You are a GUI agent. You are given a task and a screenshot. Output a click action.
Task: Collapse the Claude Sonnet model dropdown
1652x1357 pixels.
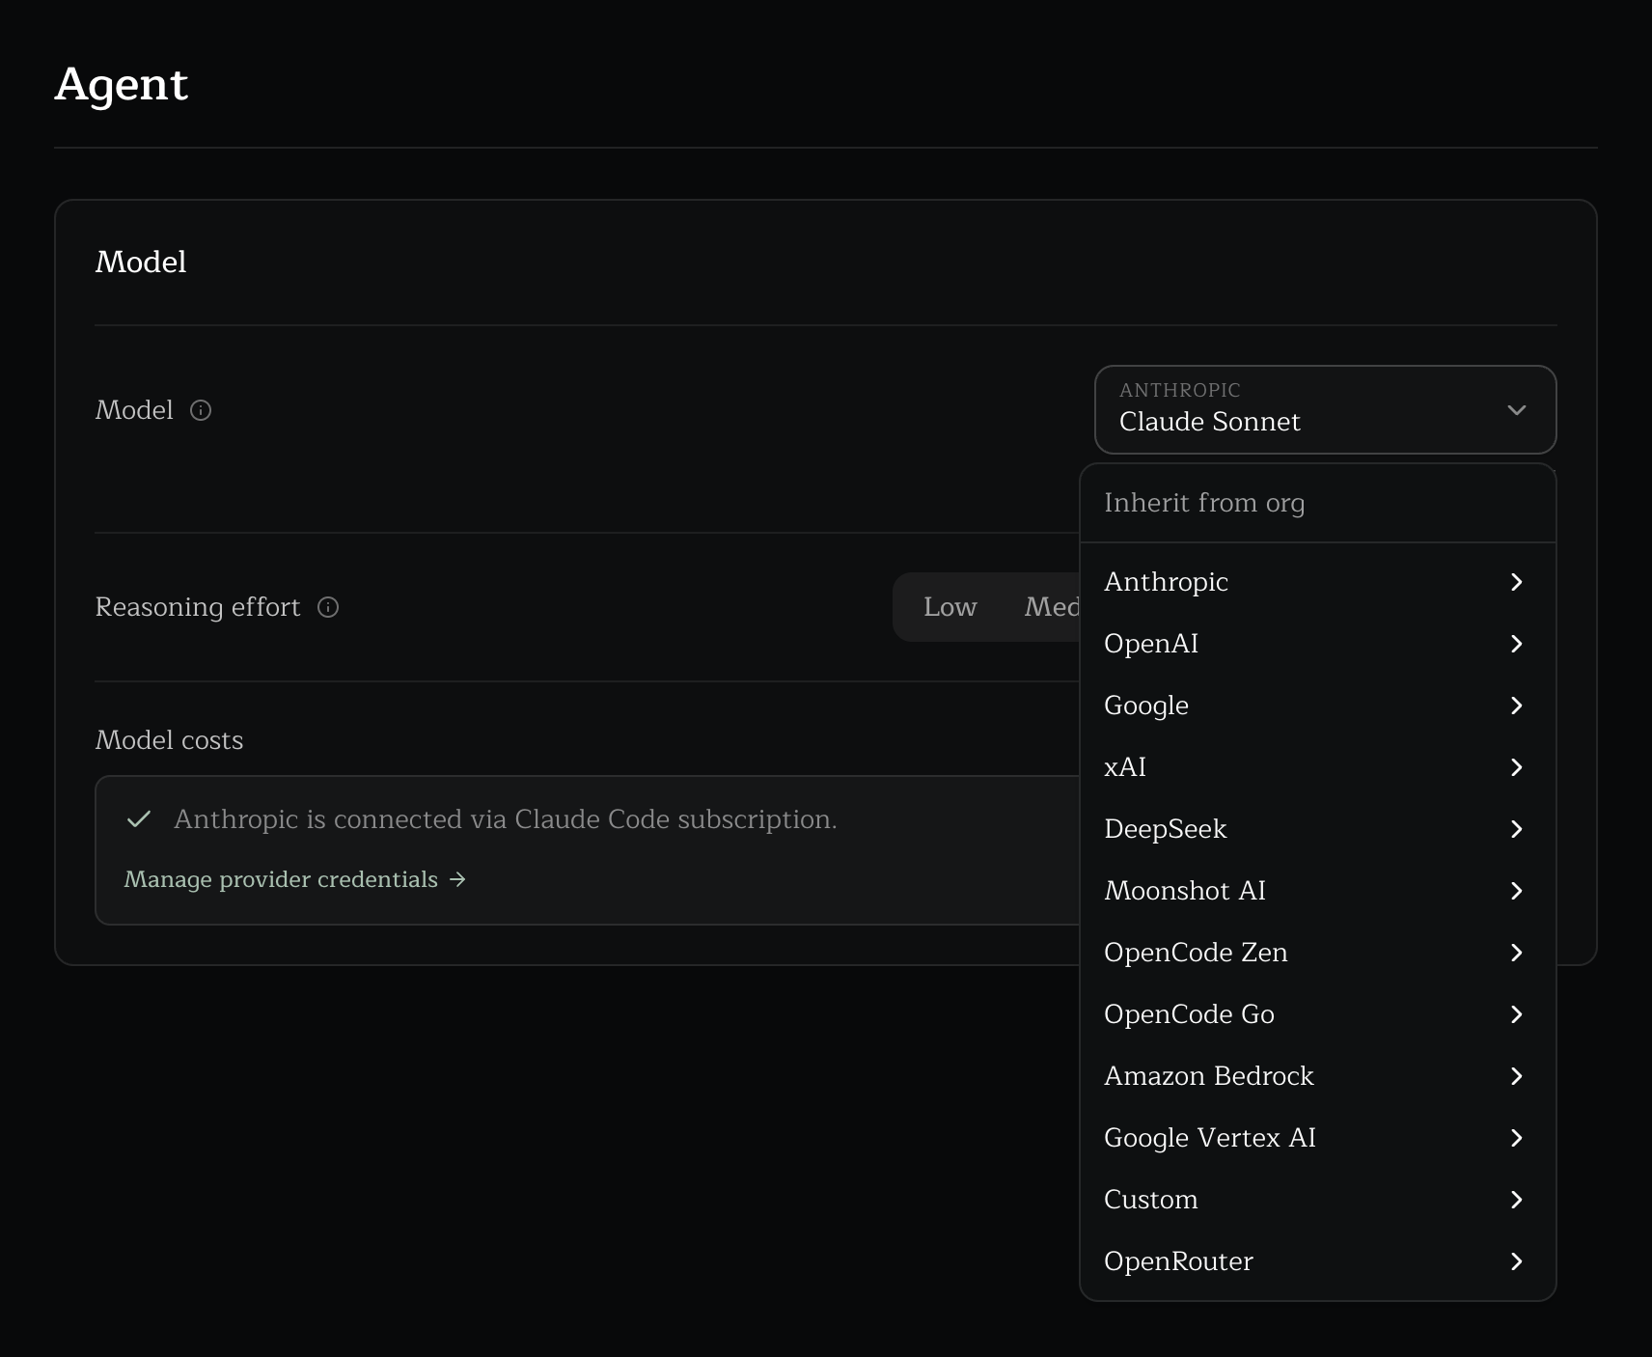pos(1325,409)
